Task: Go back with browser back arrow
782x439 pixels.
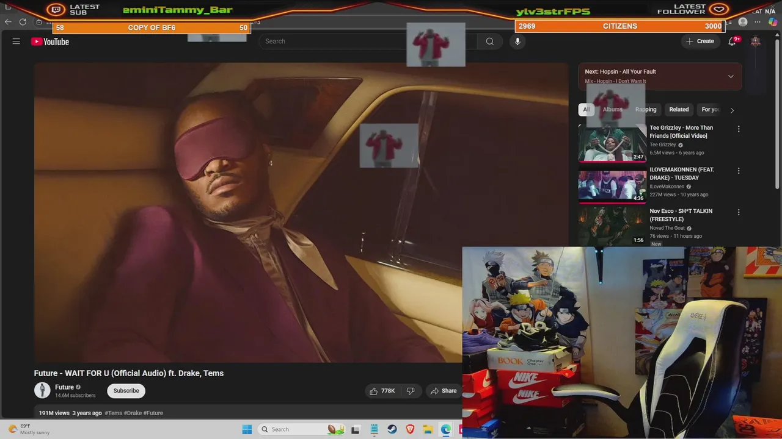Action: (x=8, y=22)
